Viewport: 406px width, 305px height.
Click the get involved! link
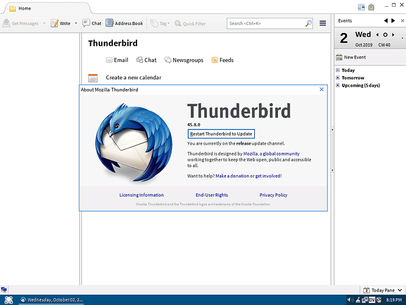(x=268, y=176)
